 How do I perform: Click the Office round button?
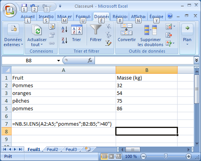[x=10, y=10]
